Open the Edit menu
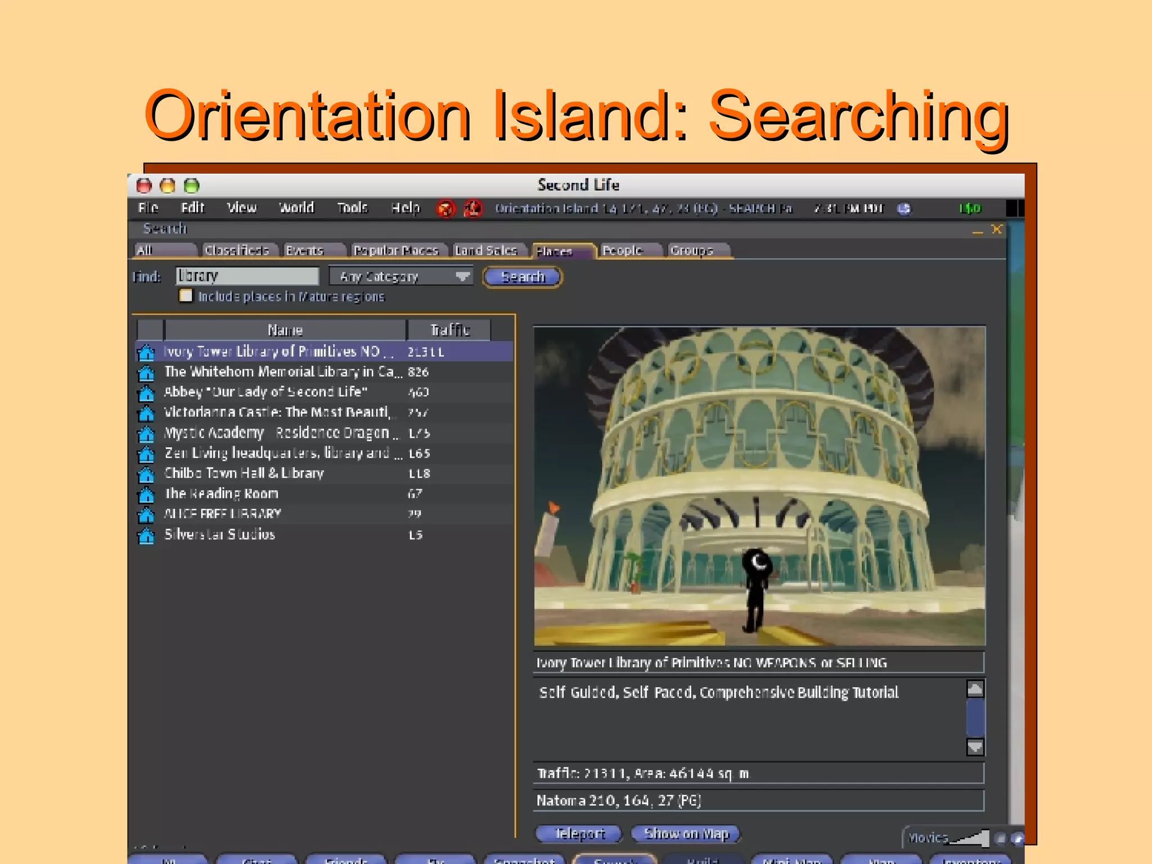This screenshot has height=864, width=1152. pos(192,208)
